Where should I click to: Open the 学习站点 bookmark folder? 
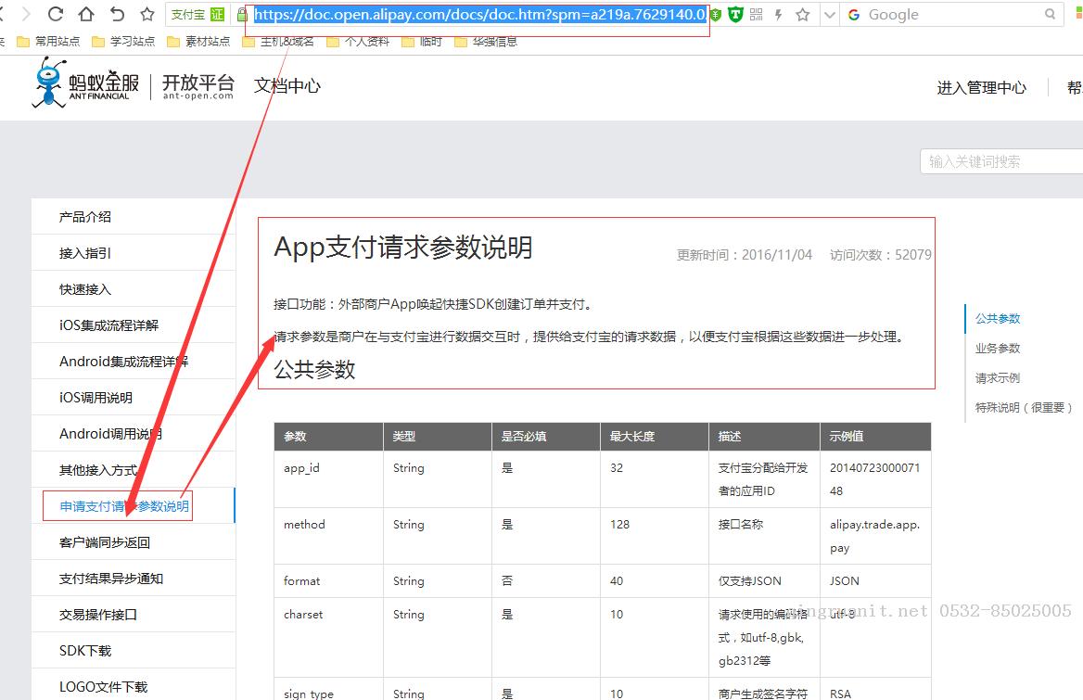(123, 42)
